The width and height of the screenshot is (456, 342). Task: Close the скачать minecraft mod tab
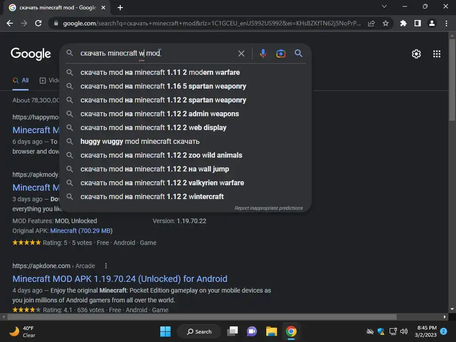103,8
